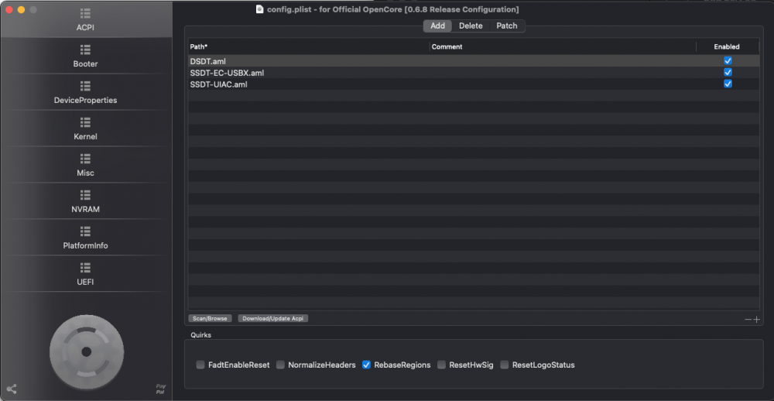Click the Enabled column header
The image size is (774, 401).
point(727,47)
